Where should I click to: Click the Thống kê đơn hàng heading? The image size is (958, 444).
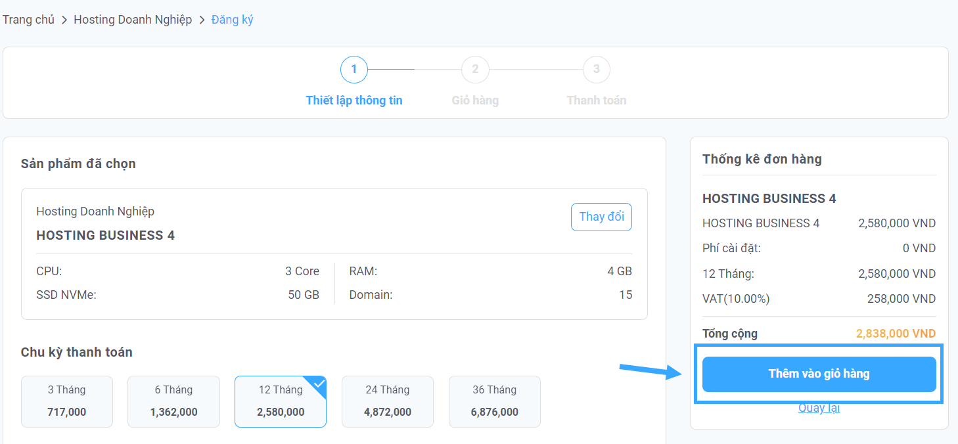point(762,159)
